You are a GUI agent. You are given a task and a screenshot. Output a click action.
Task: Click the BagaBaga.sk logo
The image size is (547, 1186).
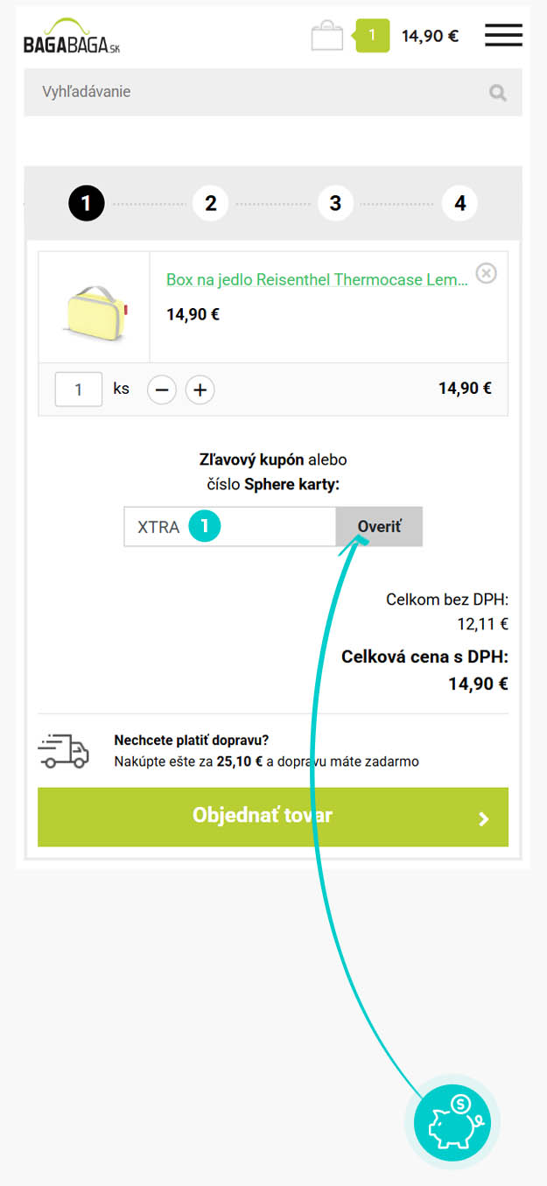[72, 36]
